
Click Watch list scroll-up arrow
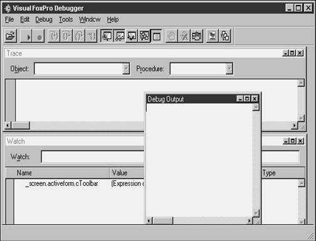coord(302,183)
